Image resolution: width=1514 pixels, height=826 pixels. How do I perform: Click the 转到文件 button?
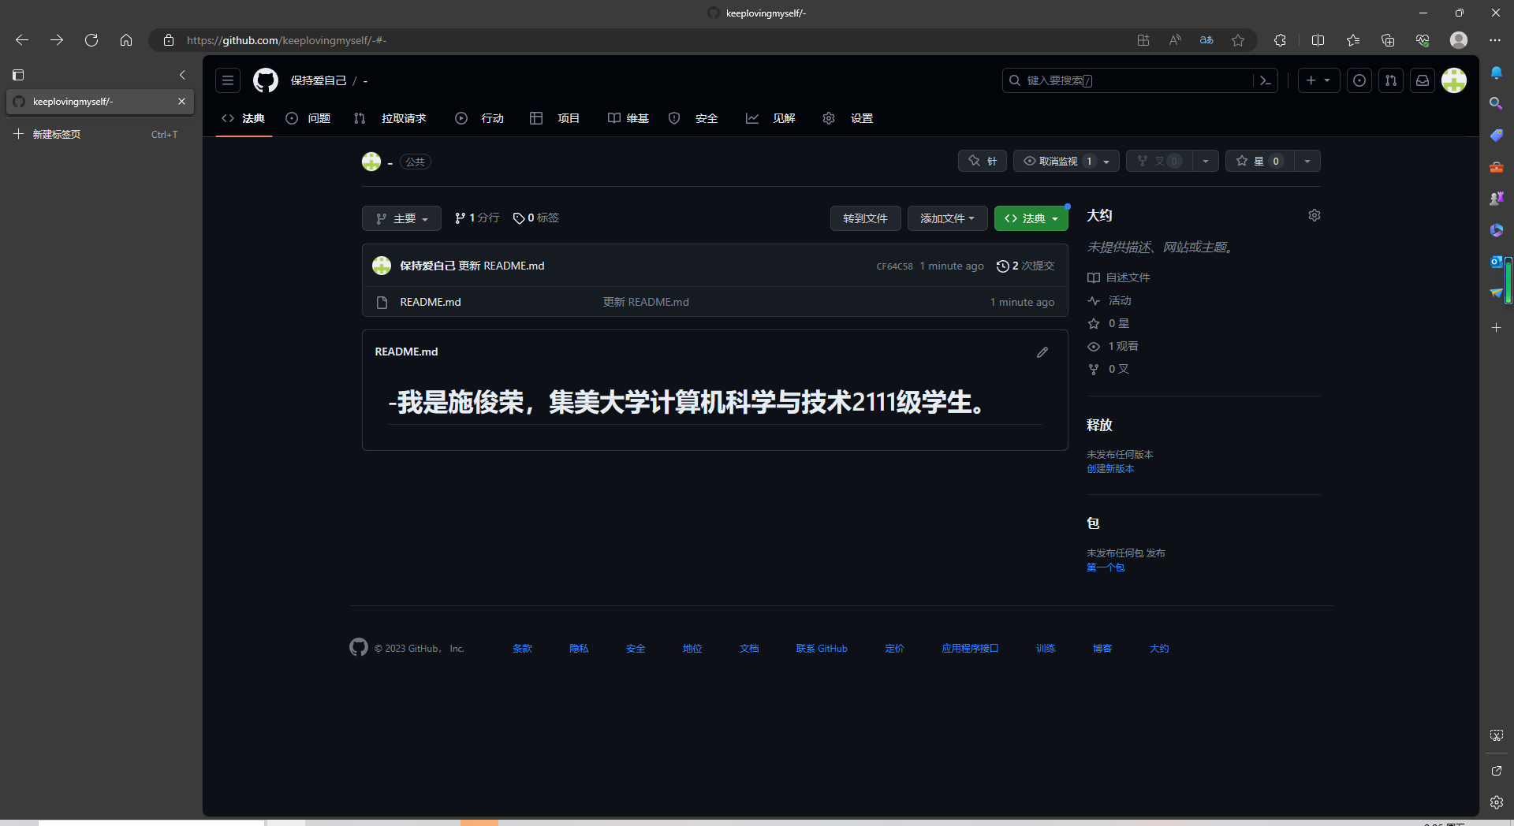(x=865, y=218)
